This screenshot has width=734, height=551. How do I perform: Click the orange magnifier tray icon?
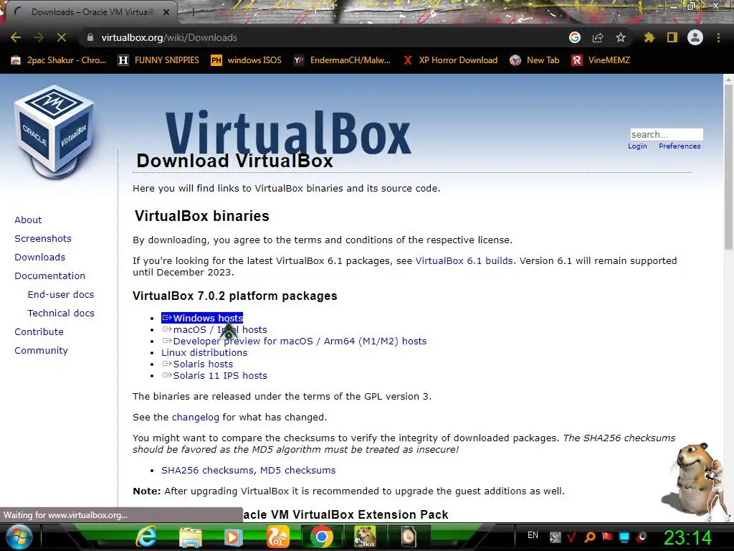click(589, 537)
